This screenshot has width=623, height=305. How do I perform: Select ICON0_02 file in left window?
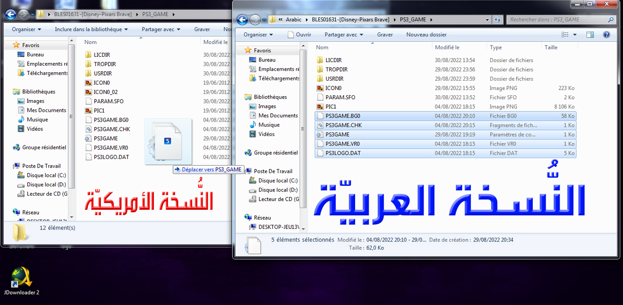(x=105, y=92)
